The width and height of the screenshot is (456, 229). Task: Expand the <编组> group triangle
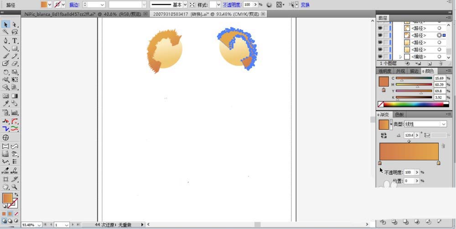[x=400, y=56]
